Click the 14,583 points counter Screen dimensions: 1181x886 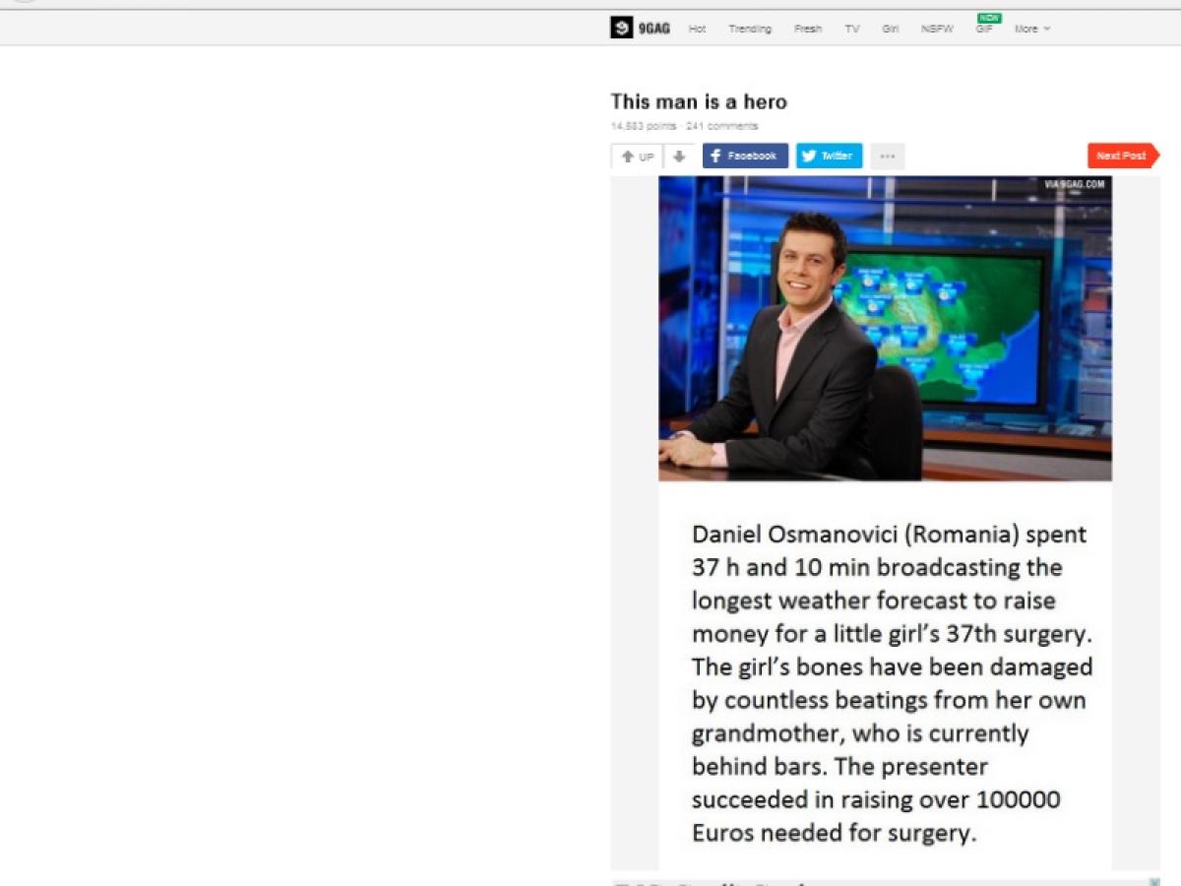pos(644,126)
